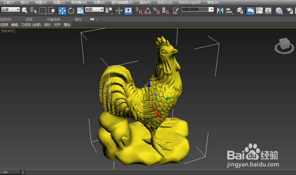Open the Layer Manager
The image size is (296, 175).
(240, 10)
